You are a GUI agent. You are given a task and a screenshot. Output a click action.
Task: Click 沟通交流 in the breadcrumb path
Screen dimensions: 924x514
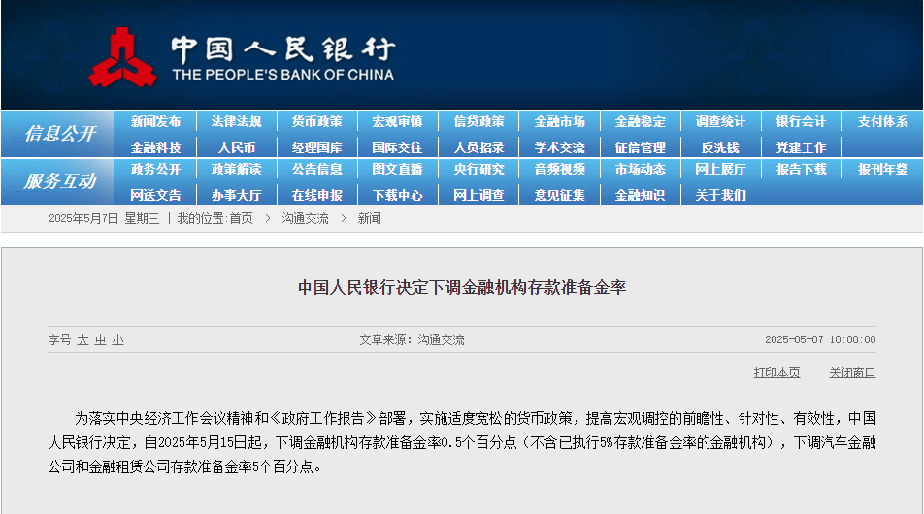tap(305, 219)
